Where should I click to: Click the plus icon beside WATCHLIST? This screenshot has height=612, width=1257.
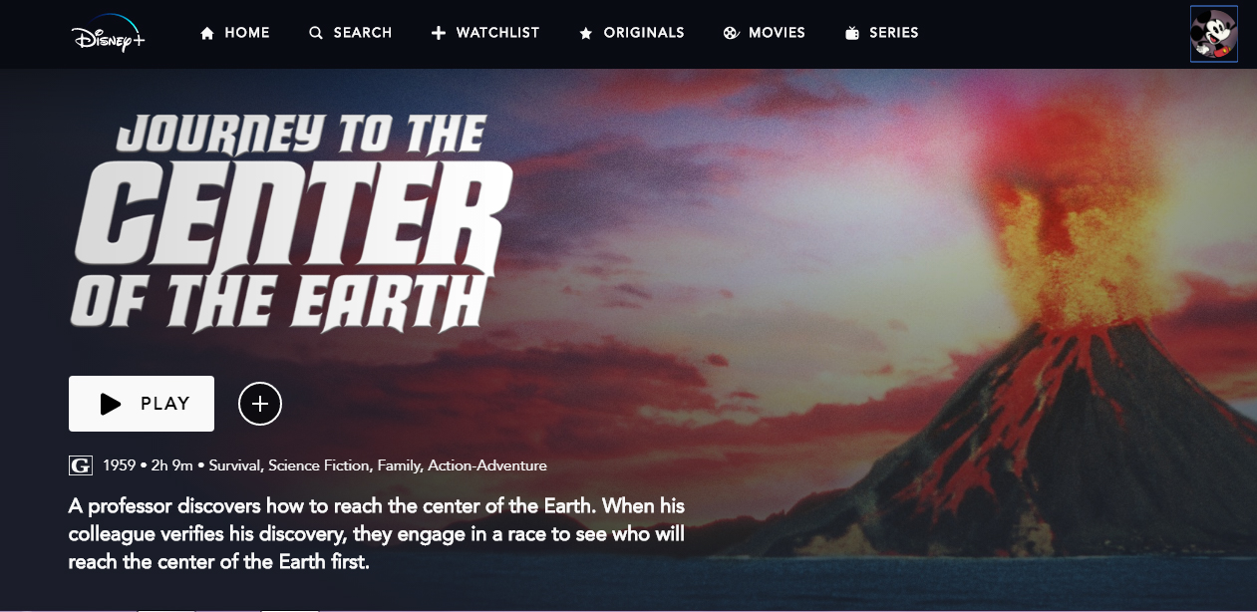pos(439,33)
